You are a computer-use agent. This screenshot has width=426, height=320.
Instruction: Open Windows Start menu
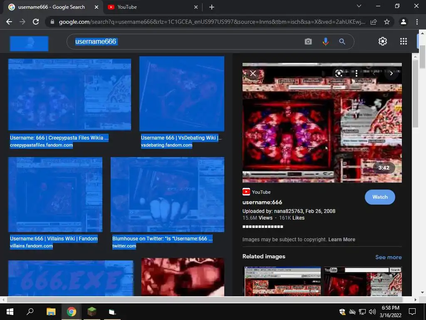pos(10,312)
